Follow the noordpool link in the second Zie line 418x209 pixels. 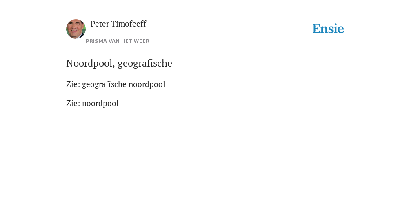[x=100, y=103]
